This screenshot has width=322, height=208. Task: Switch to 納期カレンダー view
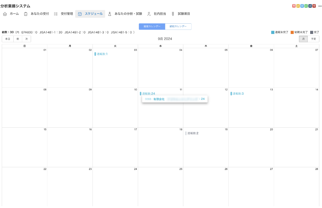[178, 26]
